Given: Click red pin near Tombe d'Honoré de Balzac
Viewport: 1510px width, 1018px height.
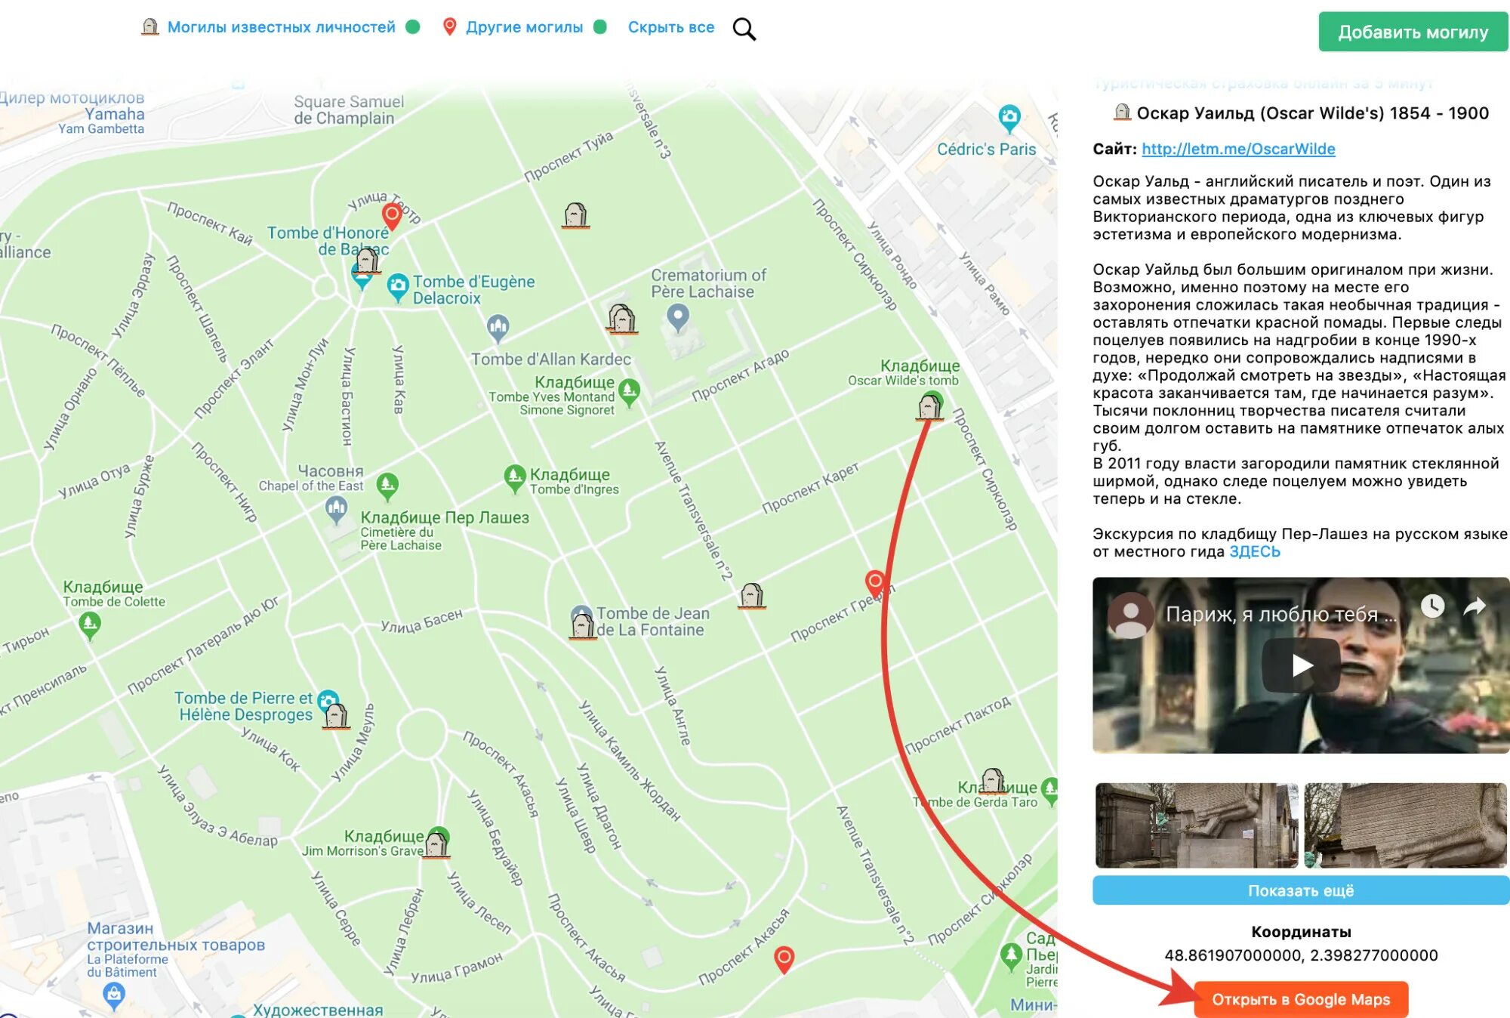Looking at the screenshot, I should point(391,215).
